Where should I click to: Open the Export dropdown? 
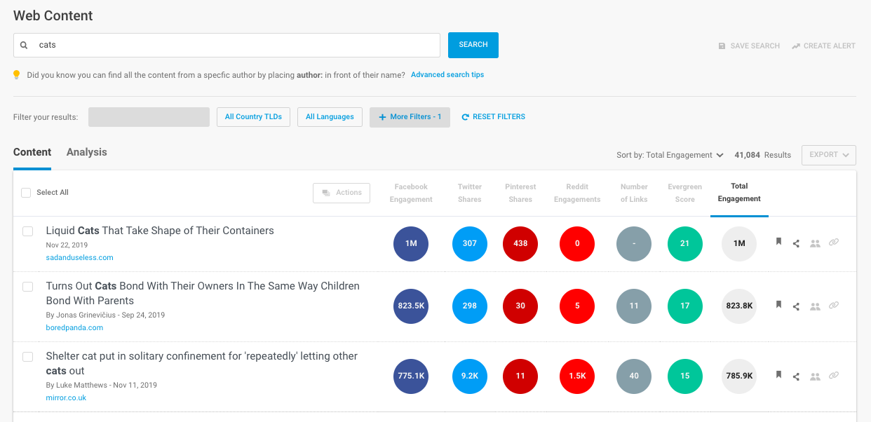[828, 155]
